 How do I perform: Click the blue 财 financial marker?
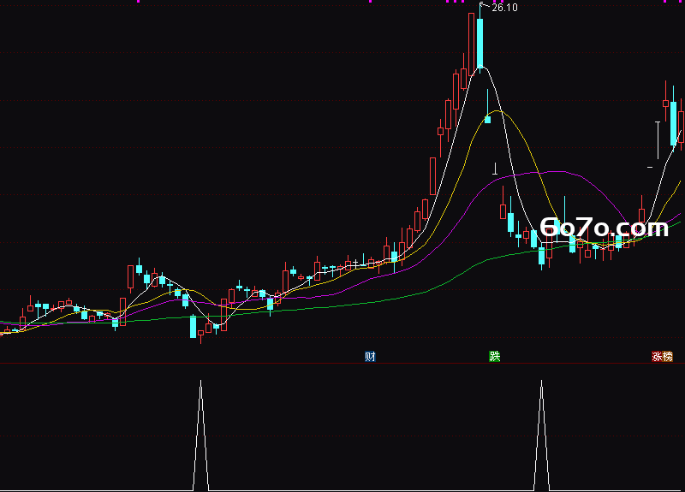370,356
